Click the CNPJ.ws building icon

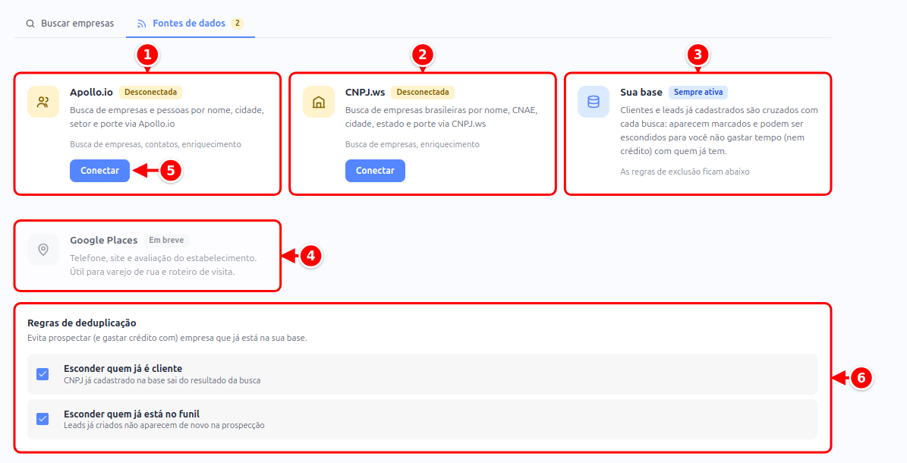[319, 102]
